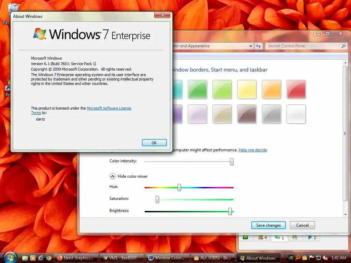Click OK in About Windows dialog
Image resolution: width=351 pixels, height=263 pixels.
pos(154,143)
